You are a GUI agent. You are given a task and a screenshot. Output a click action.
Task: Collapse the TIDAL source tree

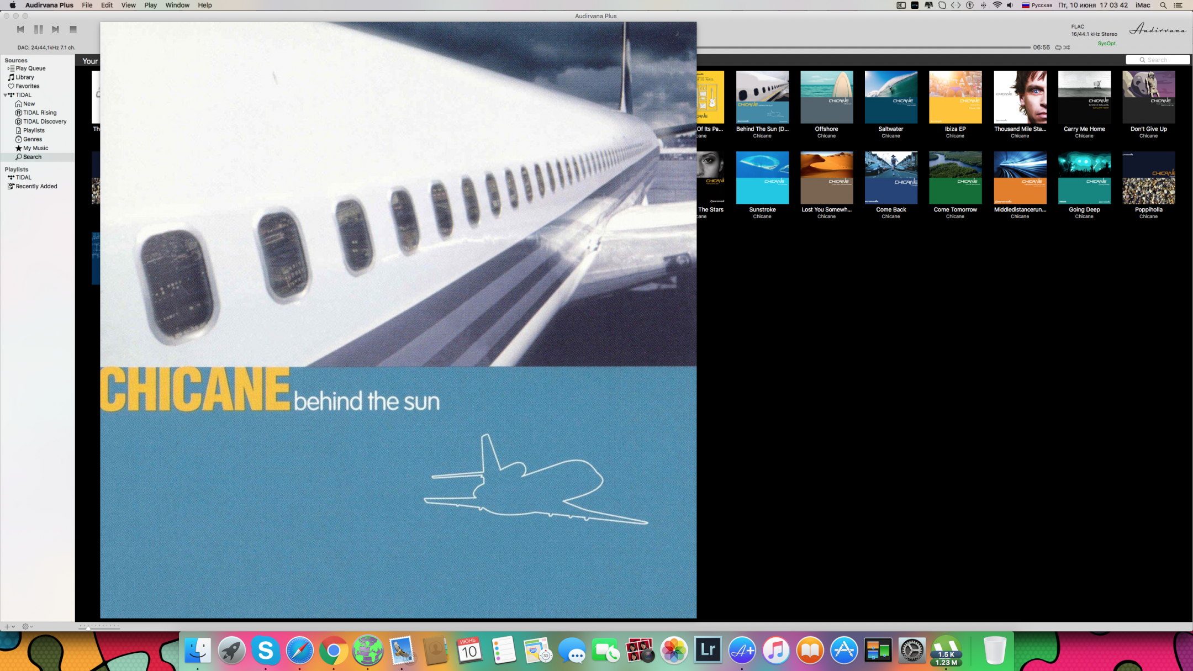(x=6, y=95)
